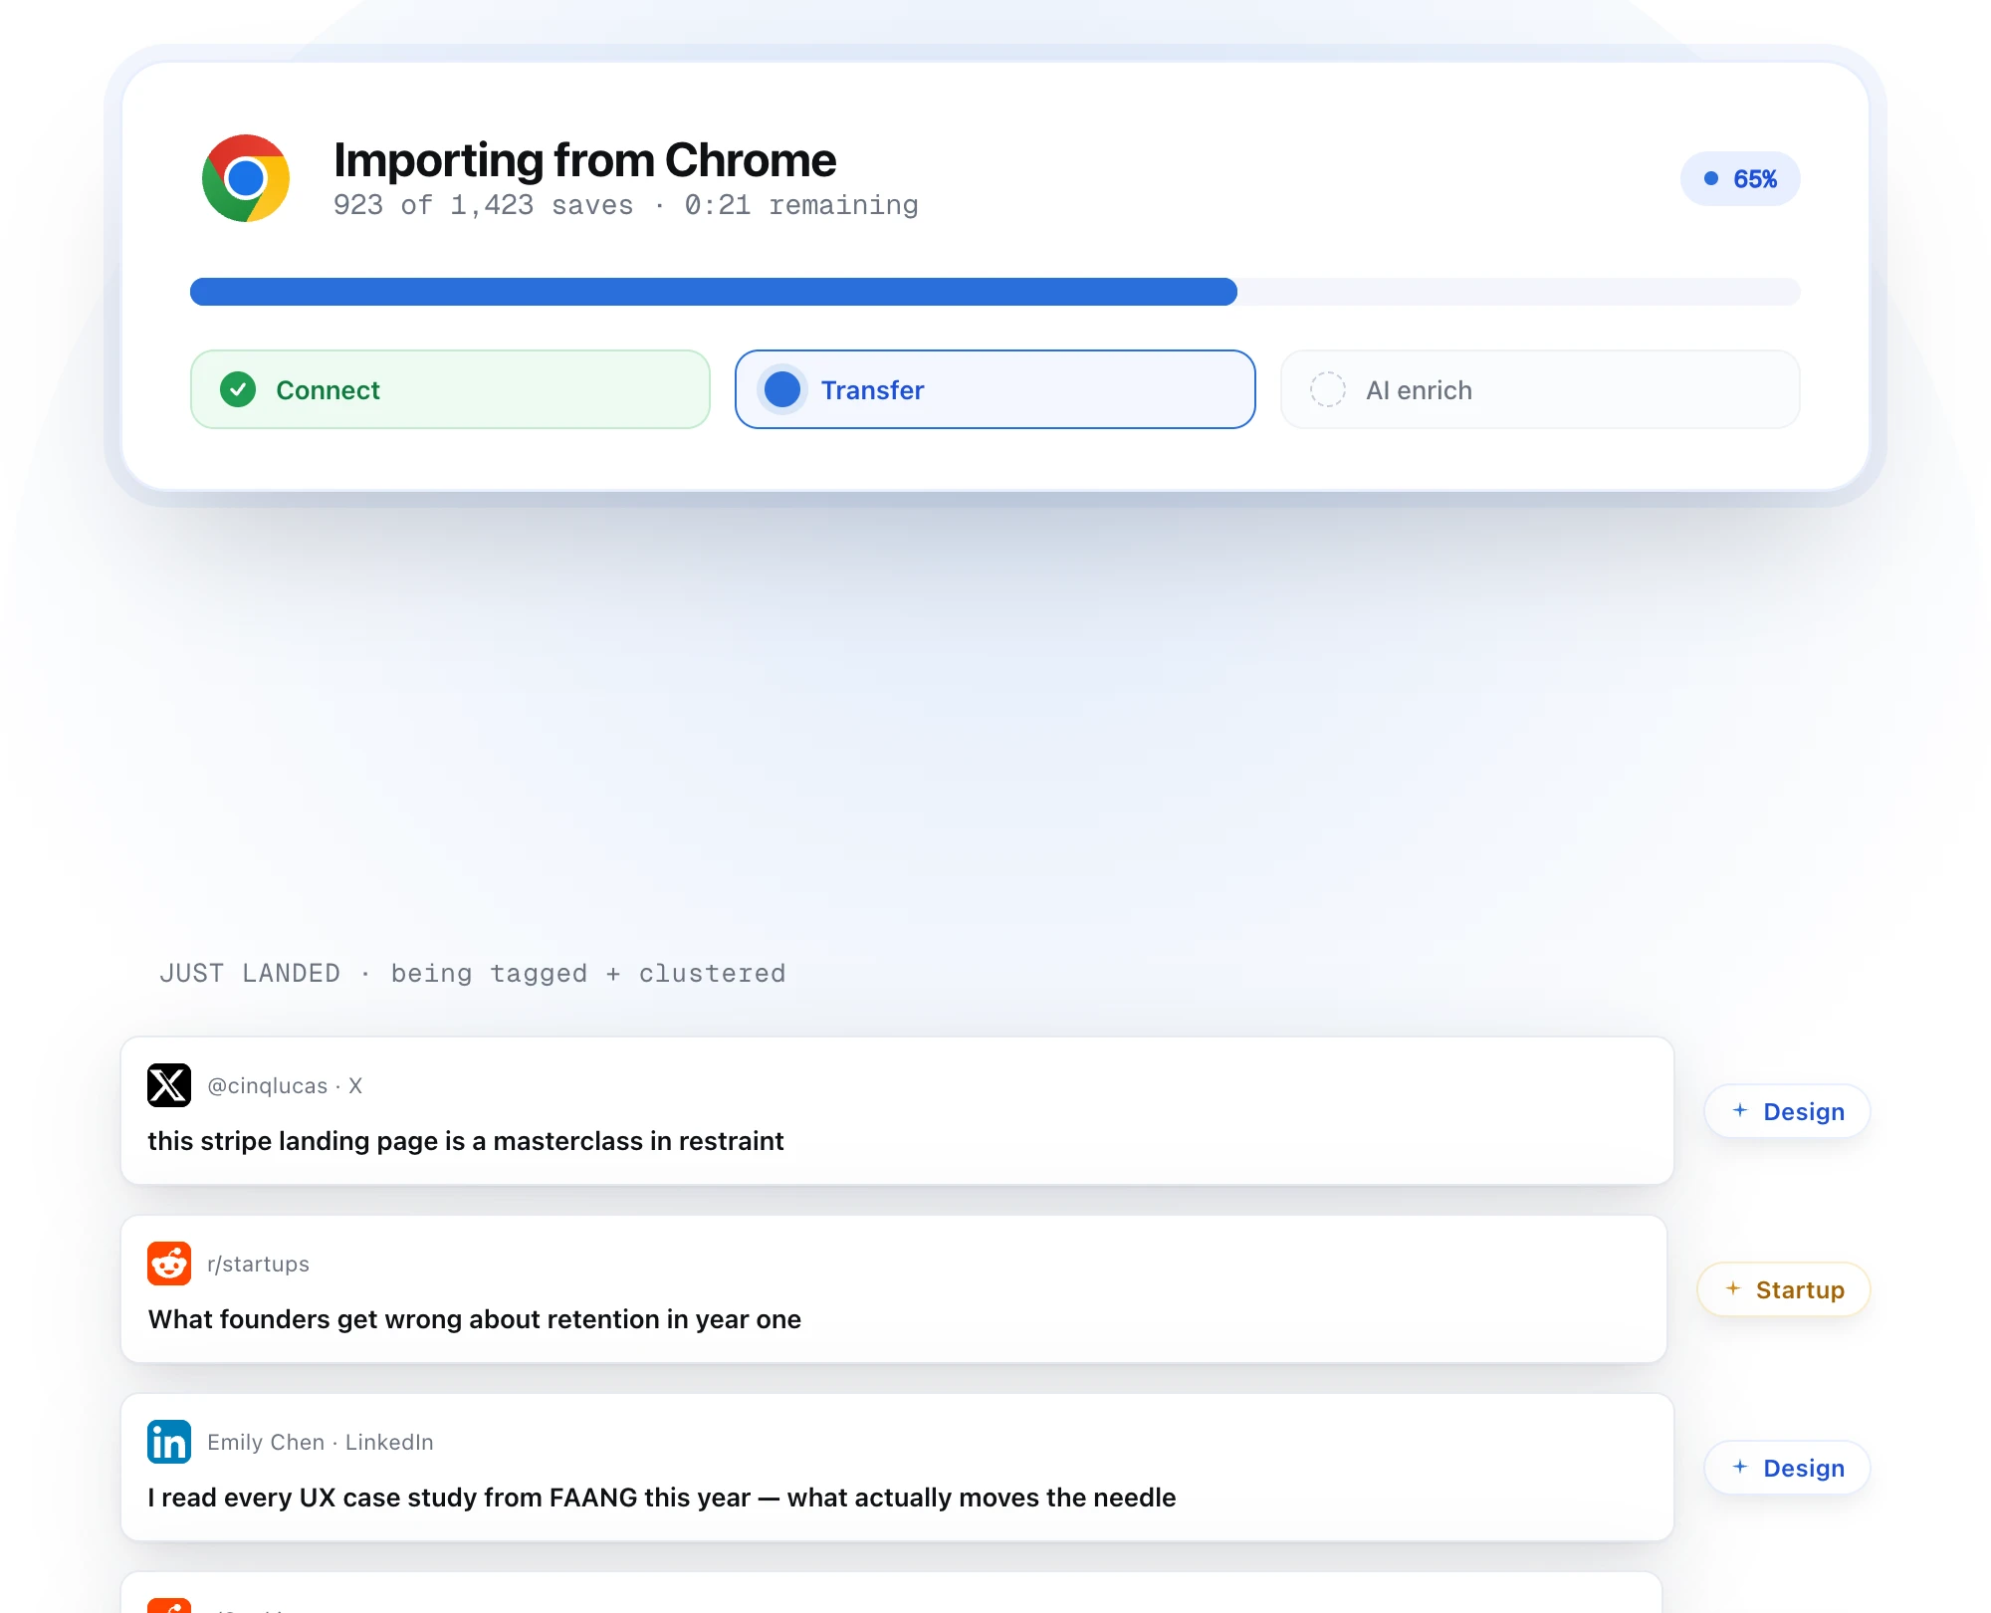The image size is (1991, 1613).
Task: Click the 65% progress badge
Action: pyautogui.click(x=1740, y=178)
